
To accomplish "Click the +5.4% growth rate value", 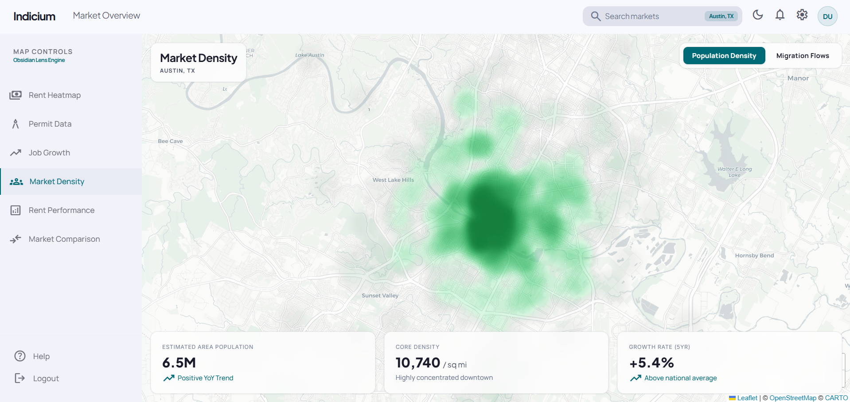I will tap(651, 363).
